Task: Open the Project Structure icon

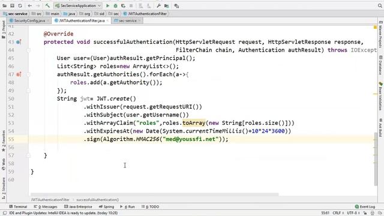Action: [x=167, y=5]
